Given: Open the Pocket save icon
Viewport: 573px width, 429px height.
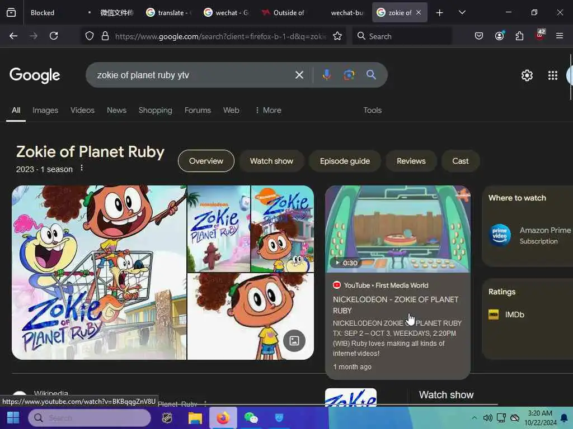Looking at the screenshot, I should [479, 36].
